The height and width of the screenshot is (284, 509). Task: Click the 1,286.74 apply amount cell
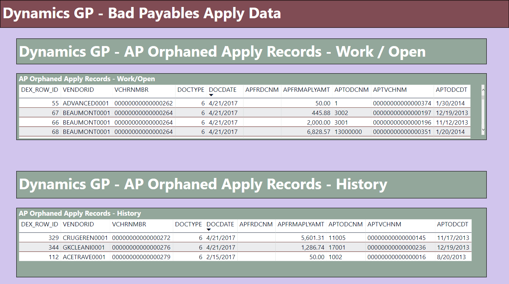[313, 248]
